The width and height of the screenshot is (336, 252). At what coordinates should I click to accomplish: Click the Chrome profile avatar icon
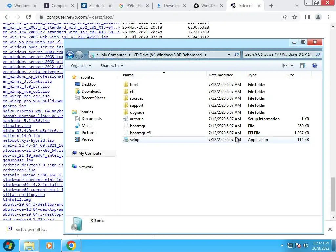click(x=318, y=17)
